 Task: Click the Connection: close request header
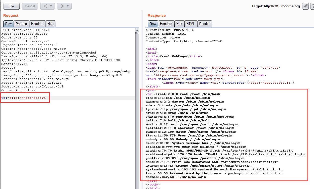click(x=18, y=90)
